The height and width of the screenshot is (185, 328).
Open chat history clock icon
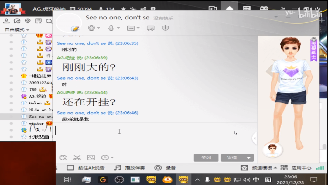tap(105, 158)
